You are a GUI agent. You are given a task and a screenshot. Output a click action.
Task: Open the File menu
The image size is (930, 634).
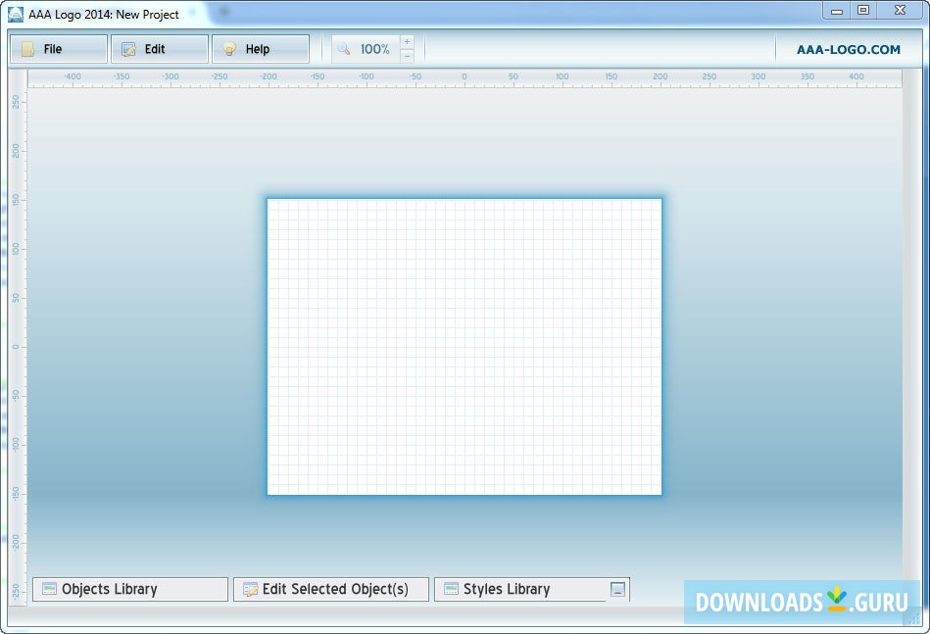(x=59, y=49)
